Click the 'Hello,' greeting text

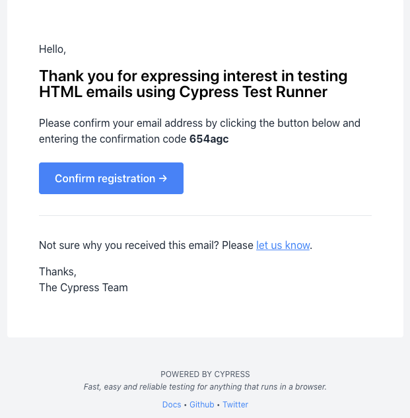tap(53, 50)
